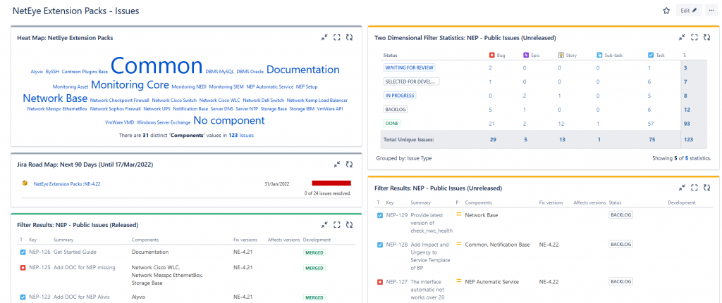Refresh the Released Filter Results gadget
Image resolution: width=722 pixels, height=303 pixels.
(349, 225)
